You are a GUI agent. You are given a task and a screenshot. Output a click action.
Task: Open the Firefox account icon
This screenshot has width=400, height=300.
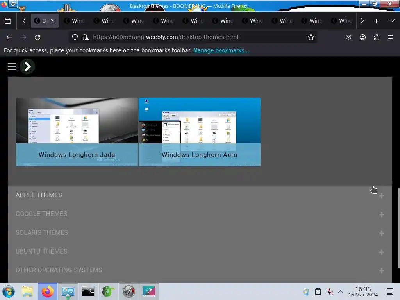(x=362, y=37)
